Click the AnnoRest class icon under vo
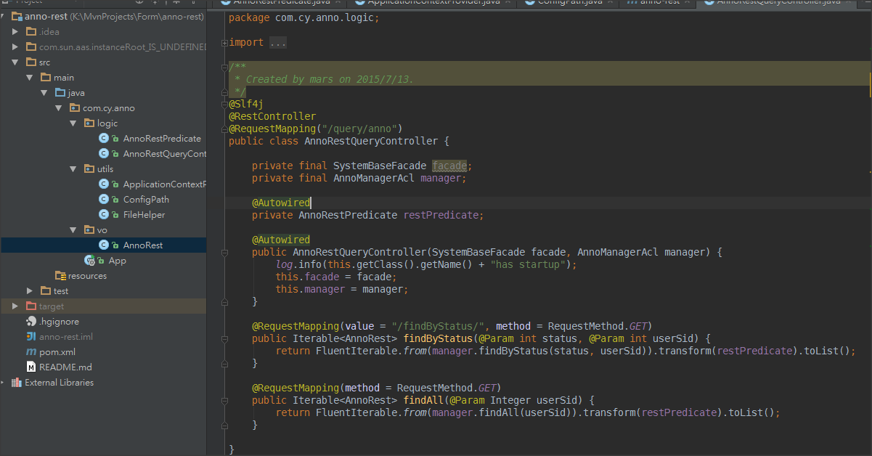The height and width of the screenshot is (456, 872). coord(104,245)
